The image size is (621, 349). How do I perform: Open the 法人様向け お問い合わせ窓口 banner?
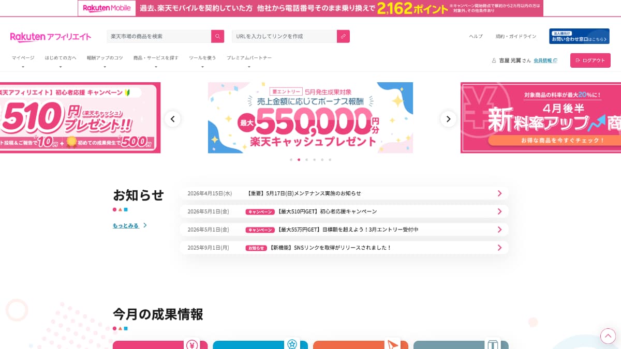click(579, 36)
